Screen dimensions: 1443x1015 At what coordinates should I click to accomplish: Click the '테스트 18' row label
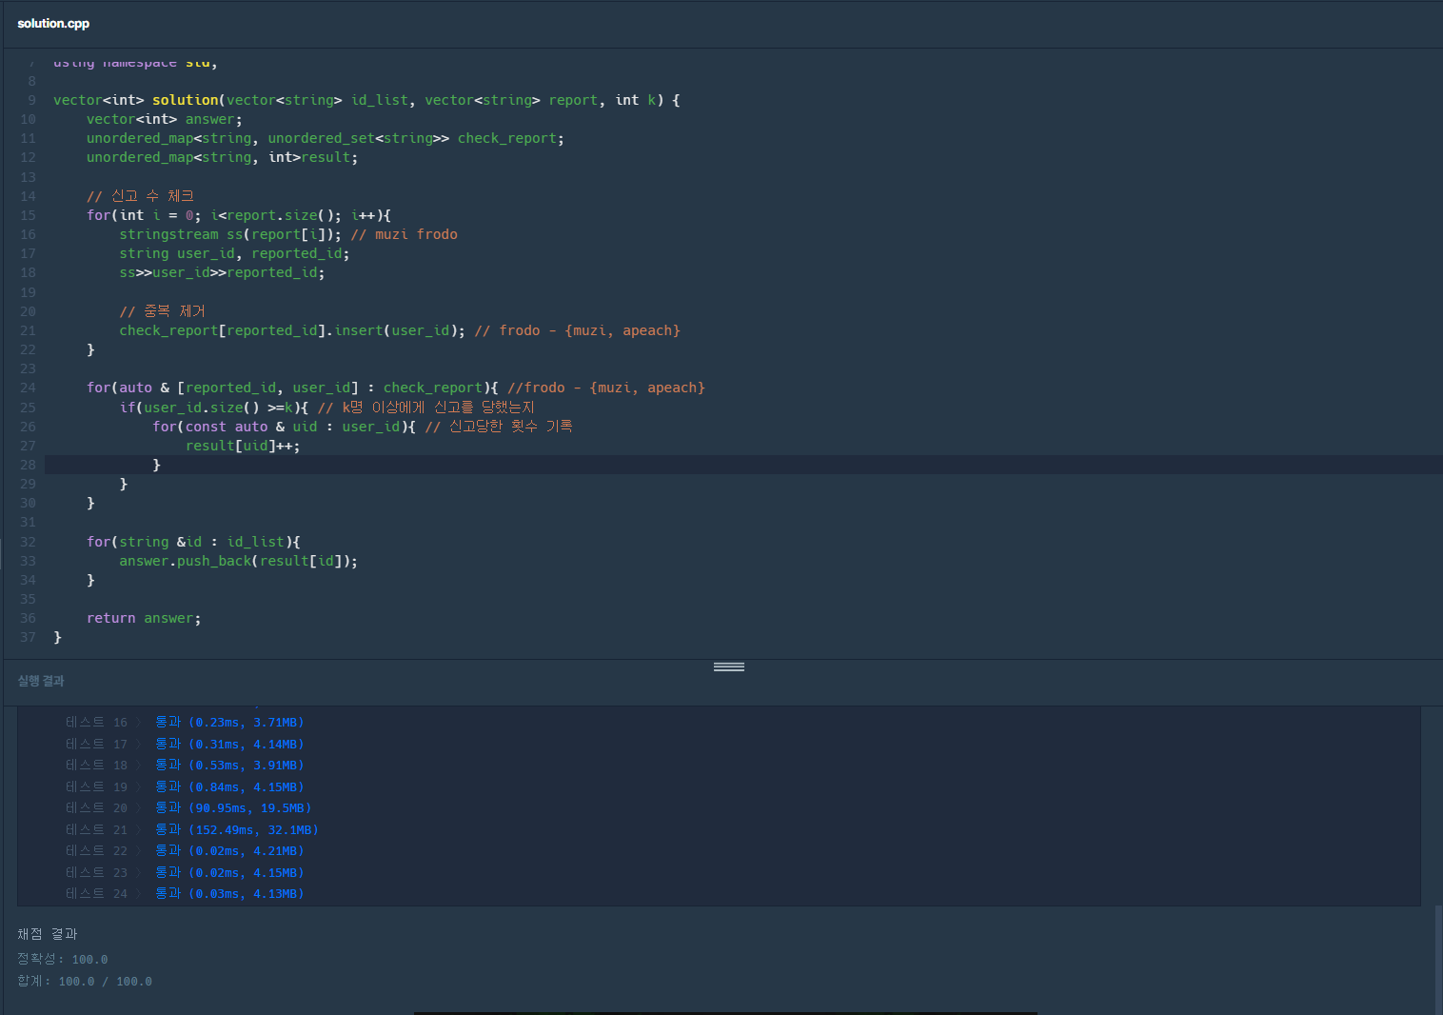[96, 765]
